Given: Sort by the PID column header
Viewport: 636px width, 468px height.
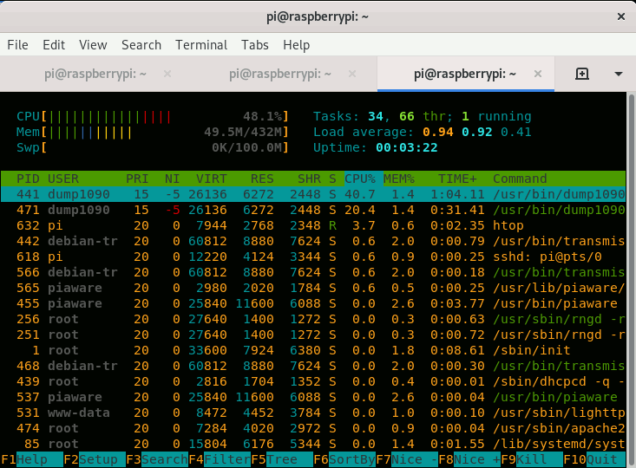Looking at the screenshot, I should (x=28, y=179).
